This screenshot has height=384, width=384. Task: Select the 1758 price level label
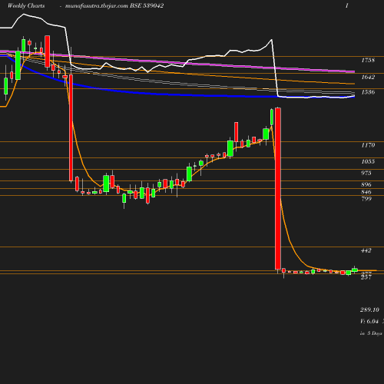(x=368, y=60)
